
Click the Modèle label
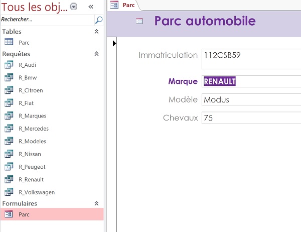(x=183, y=99)
